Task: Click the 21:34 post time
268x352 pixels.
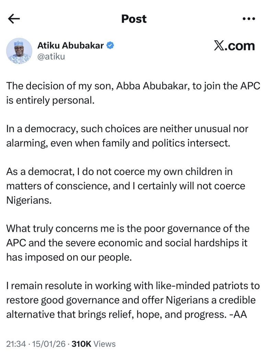Action: (x=16, y=343)
